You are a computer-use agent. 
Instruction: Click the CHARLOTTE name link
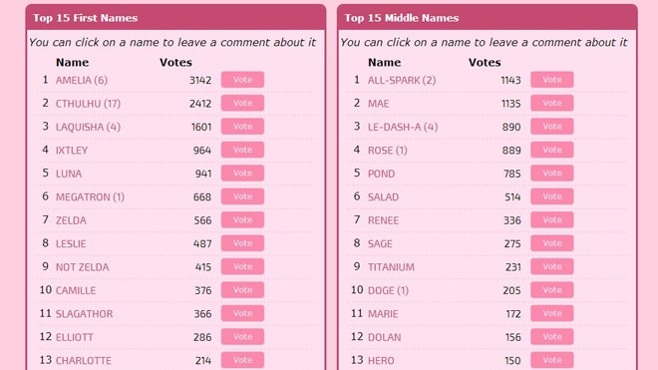(84, 361)
